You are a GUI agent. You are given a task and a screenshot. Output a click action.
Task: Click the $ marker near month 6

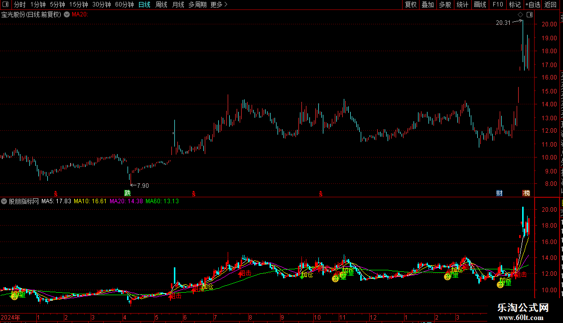tap(194, 194)
